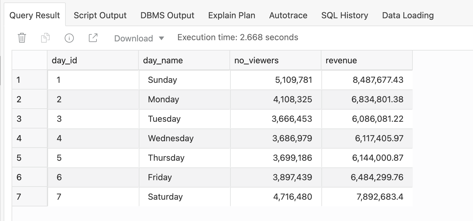This screenshot has width=473, height=221.
Task: Click the revenue column header
Action: (341, 60)
